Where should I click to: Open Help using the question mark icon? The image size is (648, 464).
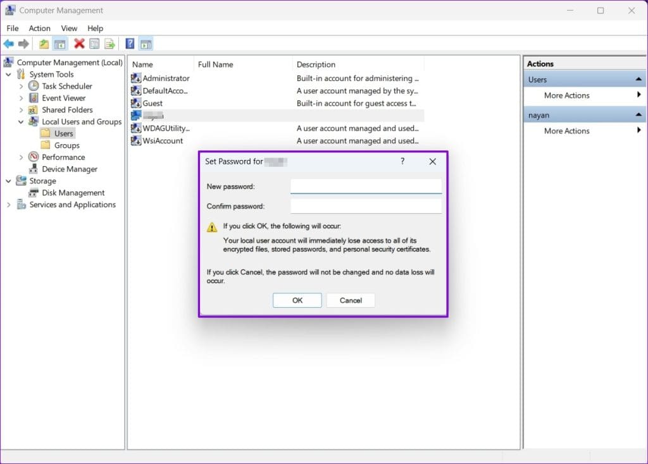[x=130, y=44]
